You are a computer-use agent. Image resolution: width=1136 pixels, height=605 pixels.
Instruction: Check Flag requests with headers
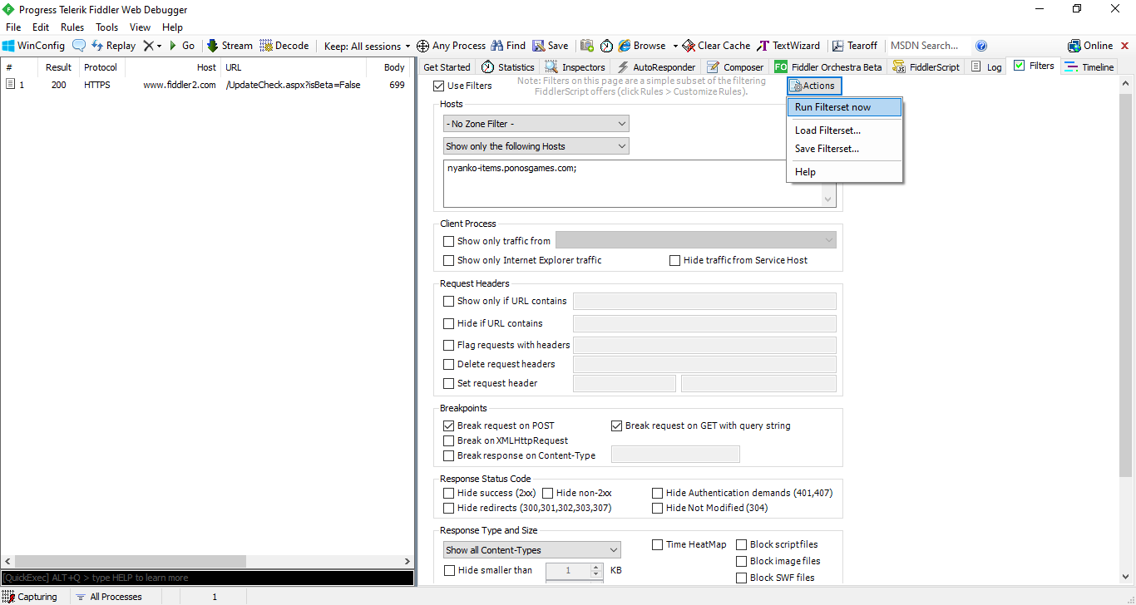tap(449, 345)
